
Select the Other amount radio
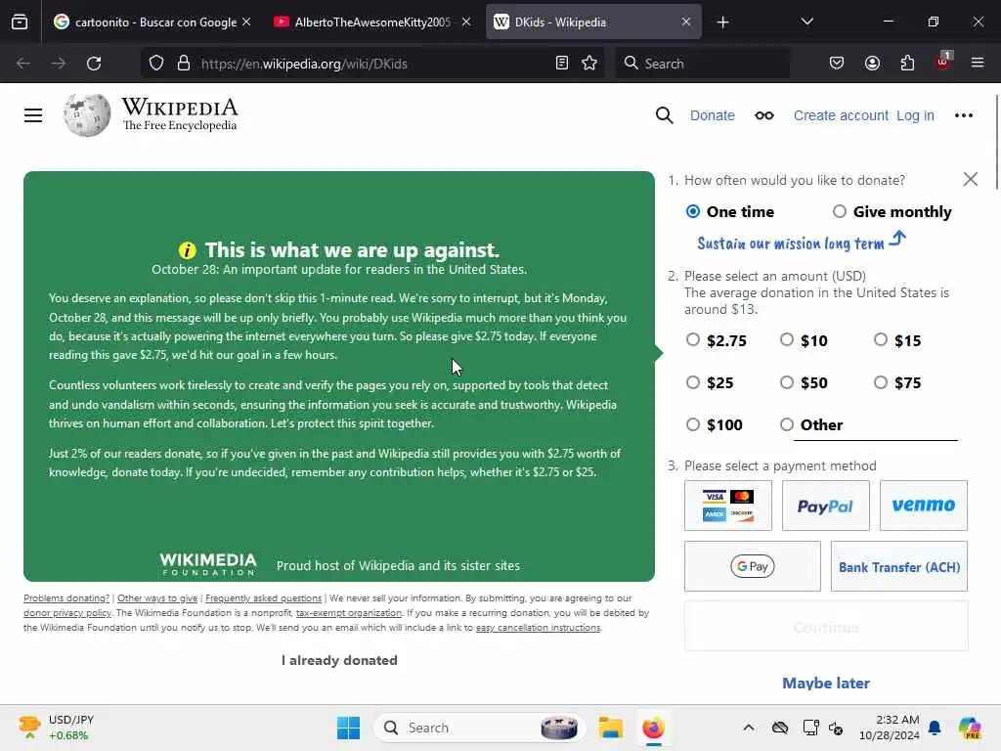point(787,424)
